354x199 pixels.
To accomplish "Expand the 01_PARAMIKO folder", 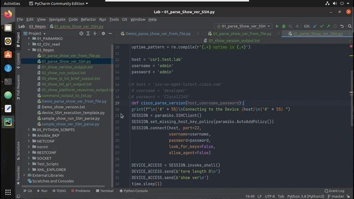I will point(29,39).
